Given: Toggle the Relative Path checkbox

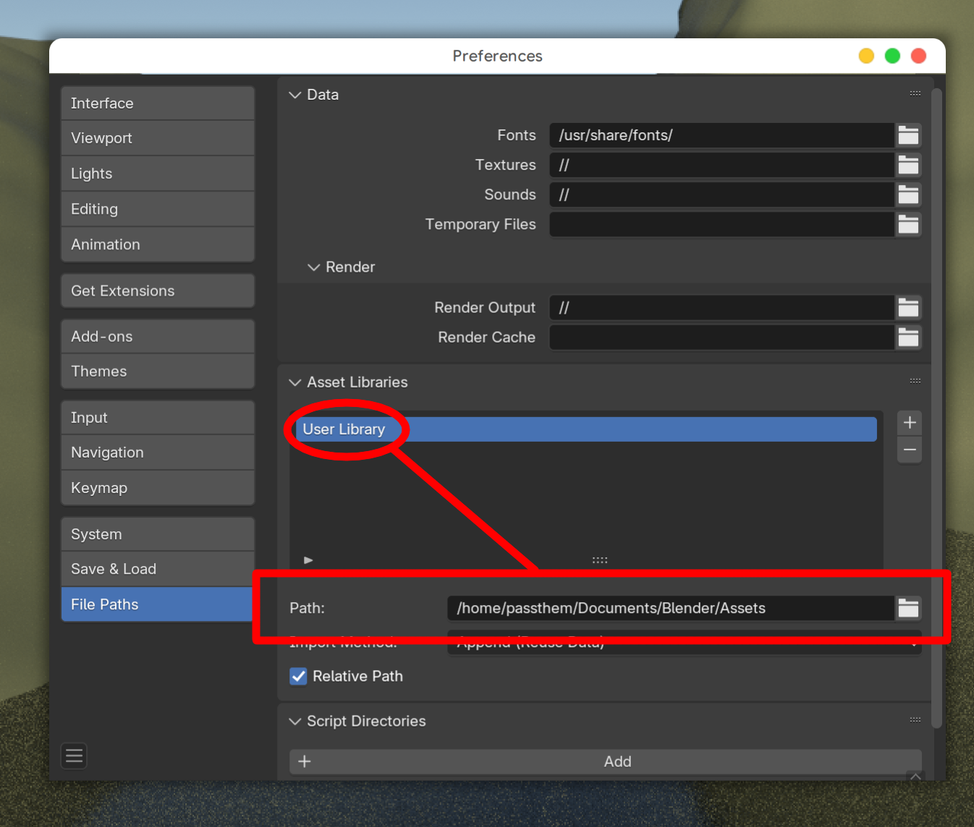Looking at the screenshot, I should coord(298,676).
